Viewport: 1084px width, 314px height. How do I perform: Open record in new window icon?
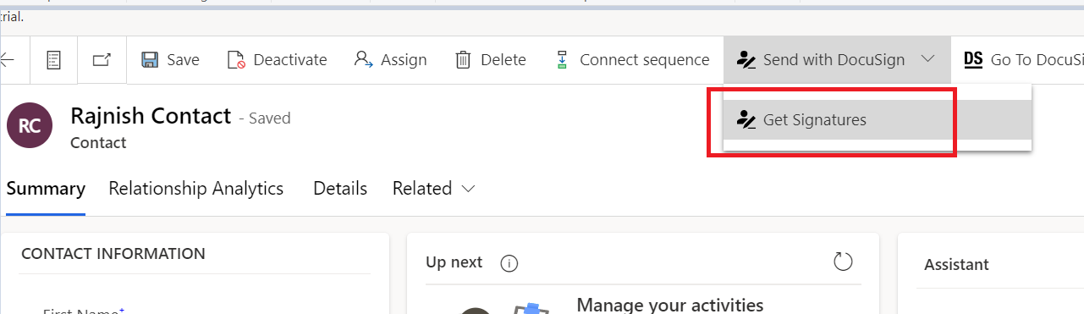(102, 60)
